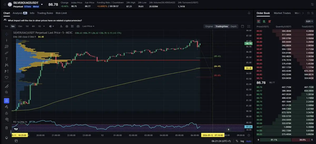
Task: Toggle stay in drawing mode pencil-lock
Action: tap(7, 107)
